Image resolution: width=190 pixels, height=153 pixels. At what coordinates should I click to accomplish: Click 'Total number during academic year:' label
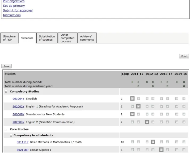point(29,86)
